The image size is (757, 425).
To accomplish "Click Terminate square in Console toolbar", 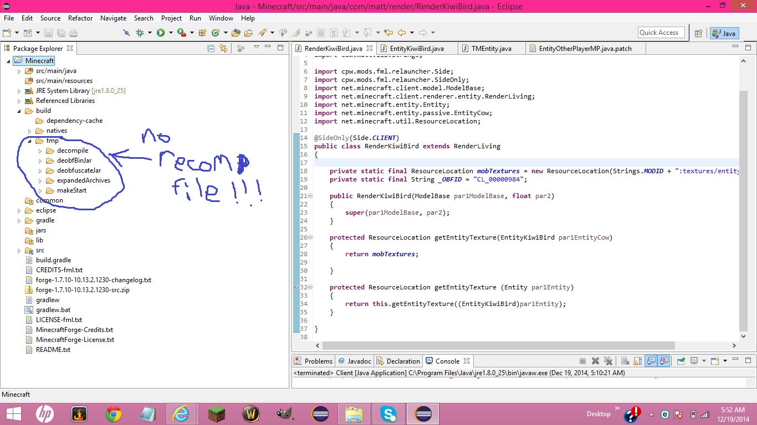I will (x=583, y=361).
